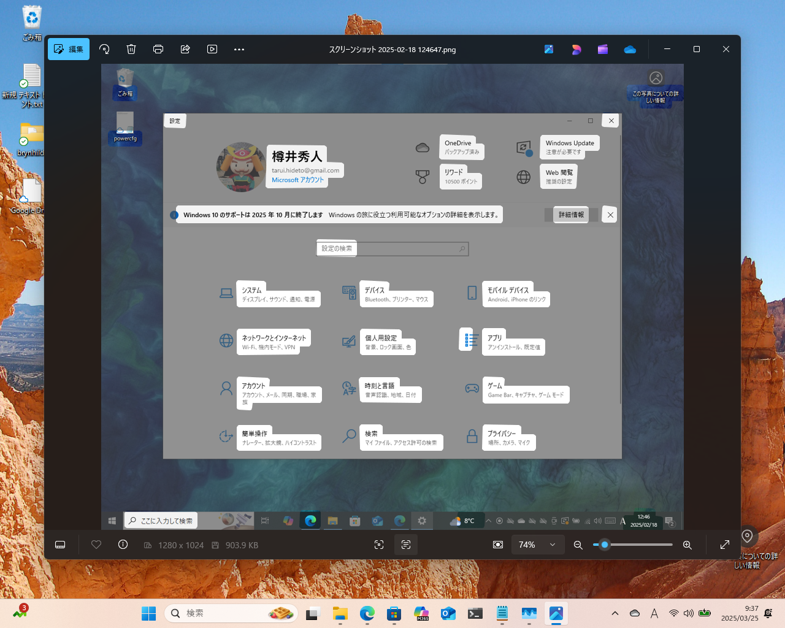Open the clock showing 9:37 2025/03/25

[740, 613]
